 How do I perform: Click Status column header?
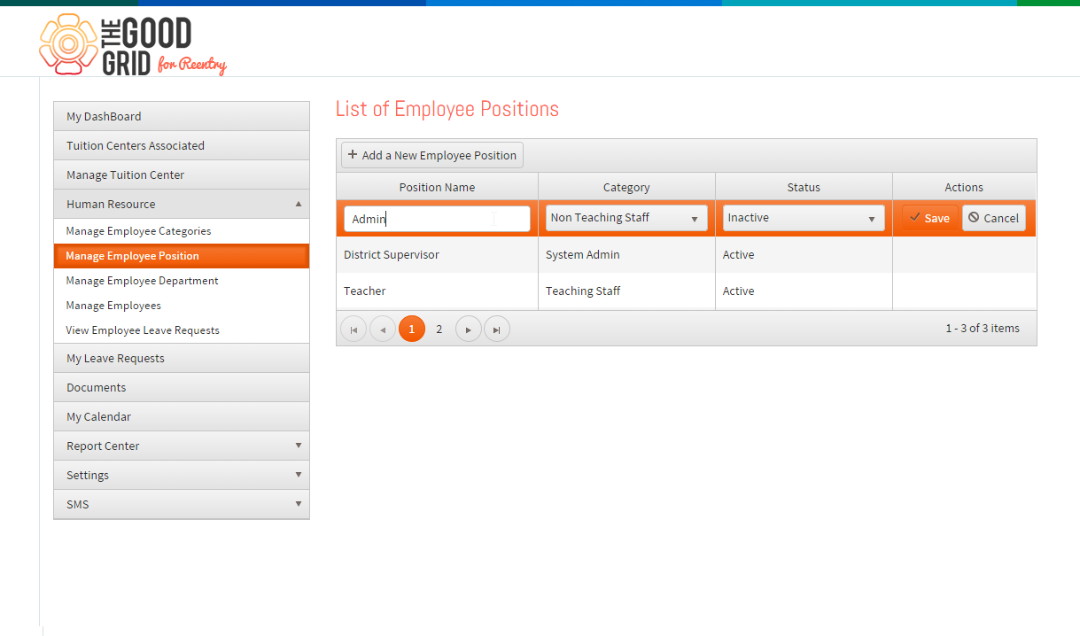pyautogui.click(x=804, y=187)
